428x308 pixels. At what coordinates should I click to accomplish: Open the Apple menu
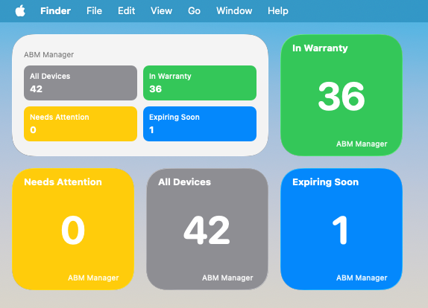click(20, 11)
